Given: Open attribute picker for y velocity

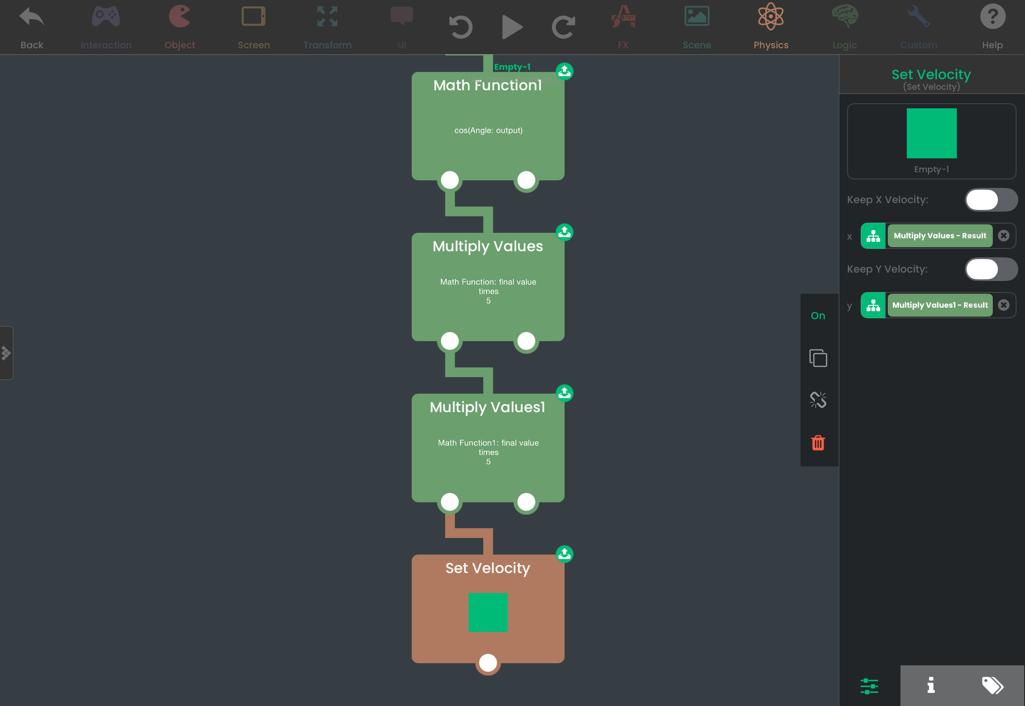Looking at the screenshot, I should coord(873,306).
